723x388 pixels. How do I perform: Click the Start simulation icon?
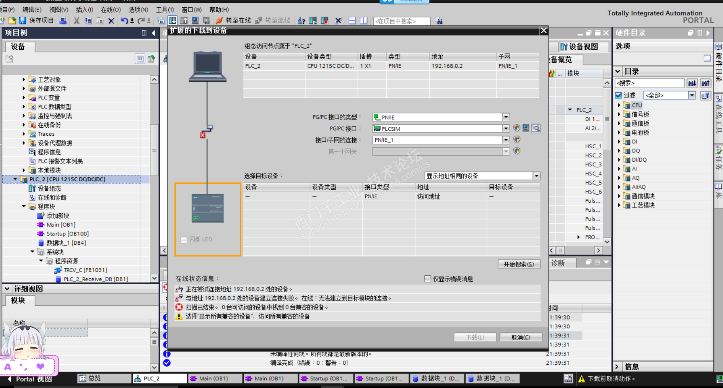coord(195,20)
